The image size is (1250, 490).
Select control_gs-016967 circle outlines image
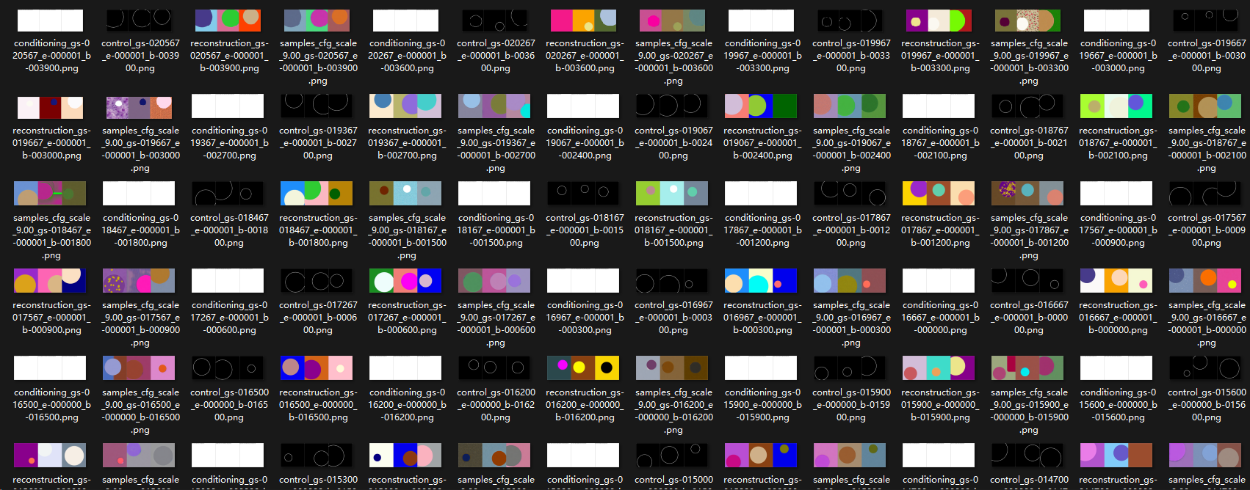pyautogui.click(x=673, y=281)
